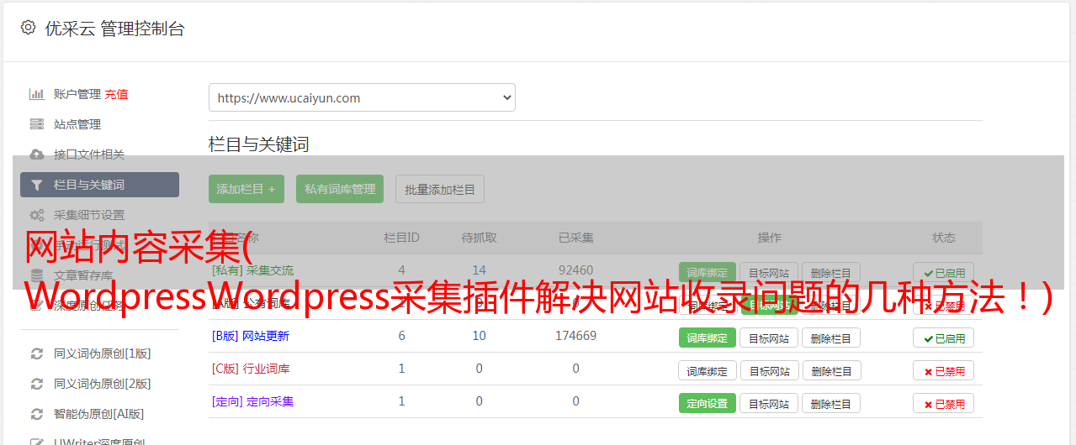
Task: Click the 174669 collected count
Action: (576, 336)
